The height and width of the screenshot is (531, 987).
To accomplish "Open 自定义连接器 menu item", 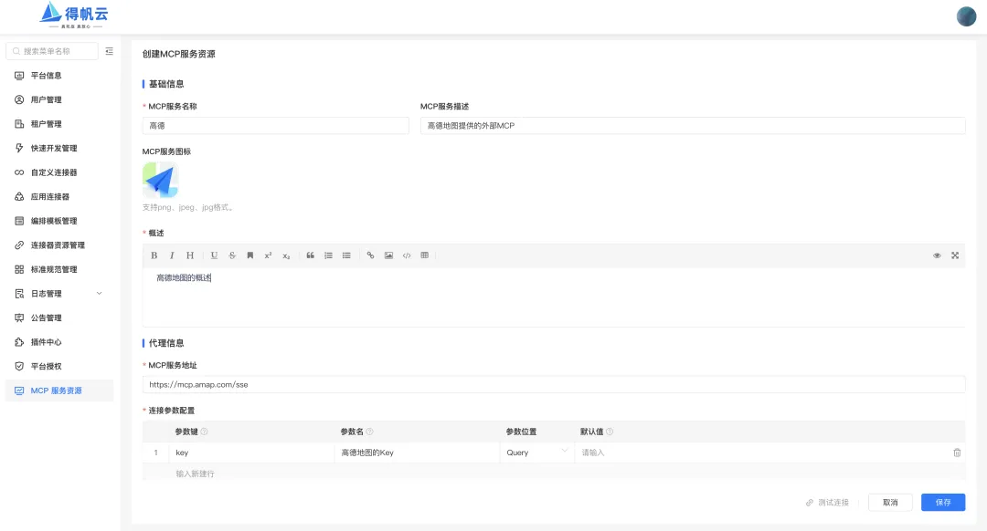I will pyautogui.click(x=59, y=172).
